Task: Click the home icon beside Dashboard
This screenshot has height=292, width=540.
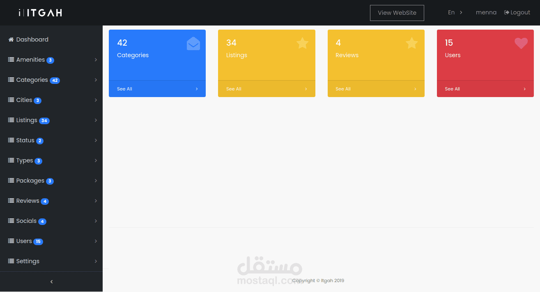Action: [11, 39]
